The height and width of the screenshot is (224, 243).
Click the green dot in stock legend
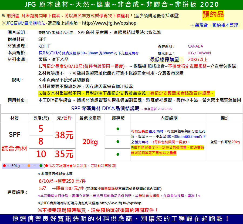tap(41, 166)
